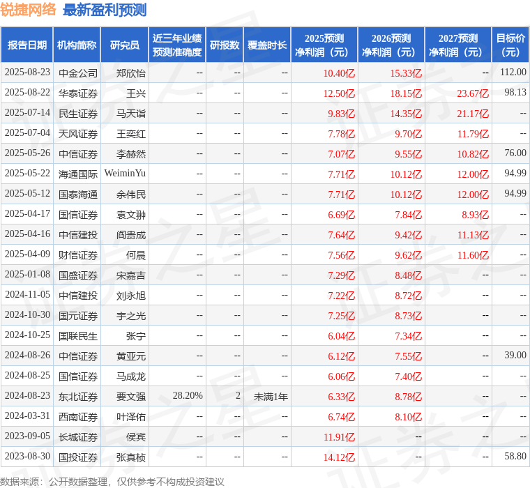Image resolution: width=530 pixels, height=488 pixels.
Task: Click researcher 马天诣
Action: click(x=131, y=114)
